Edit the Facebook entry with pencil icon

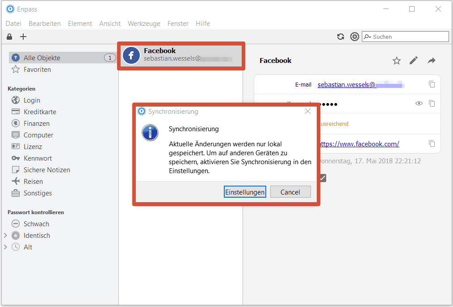click(x=414, y=60)
